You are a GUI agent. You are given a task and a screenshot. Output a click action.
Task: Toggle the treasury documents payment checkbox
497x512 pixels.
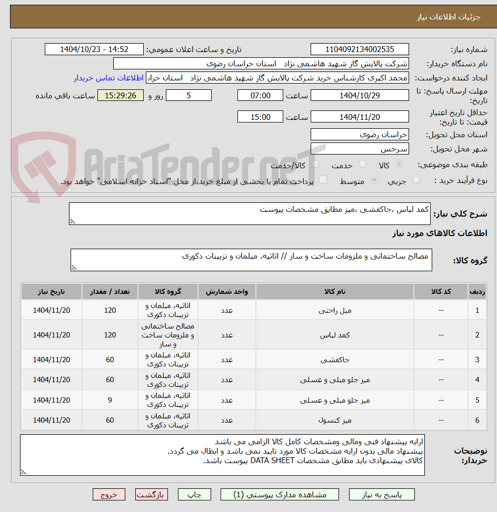click(x=323, y=179)
